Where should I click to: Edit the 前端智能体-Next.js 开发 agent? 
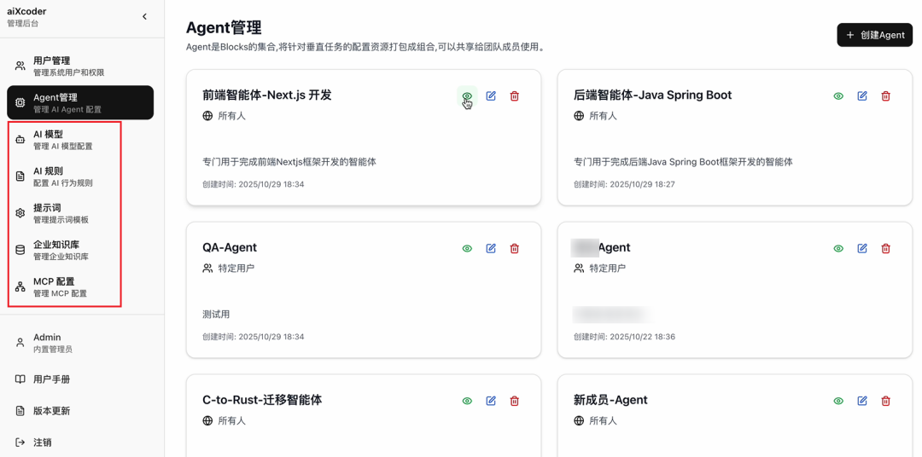point(491,96)
